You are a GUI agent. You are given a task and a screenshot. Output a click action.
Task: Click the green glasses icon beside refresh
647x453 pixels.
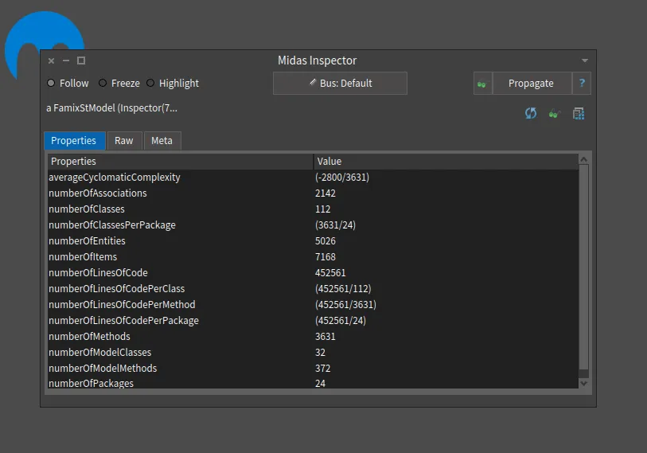pyautogui.click(x=555, y=114)
